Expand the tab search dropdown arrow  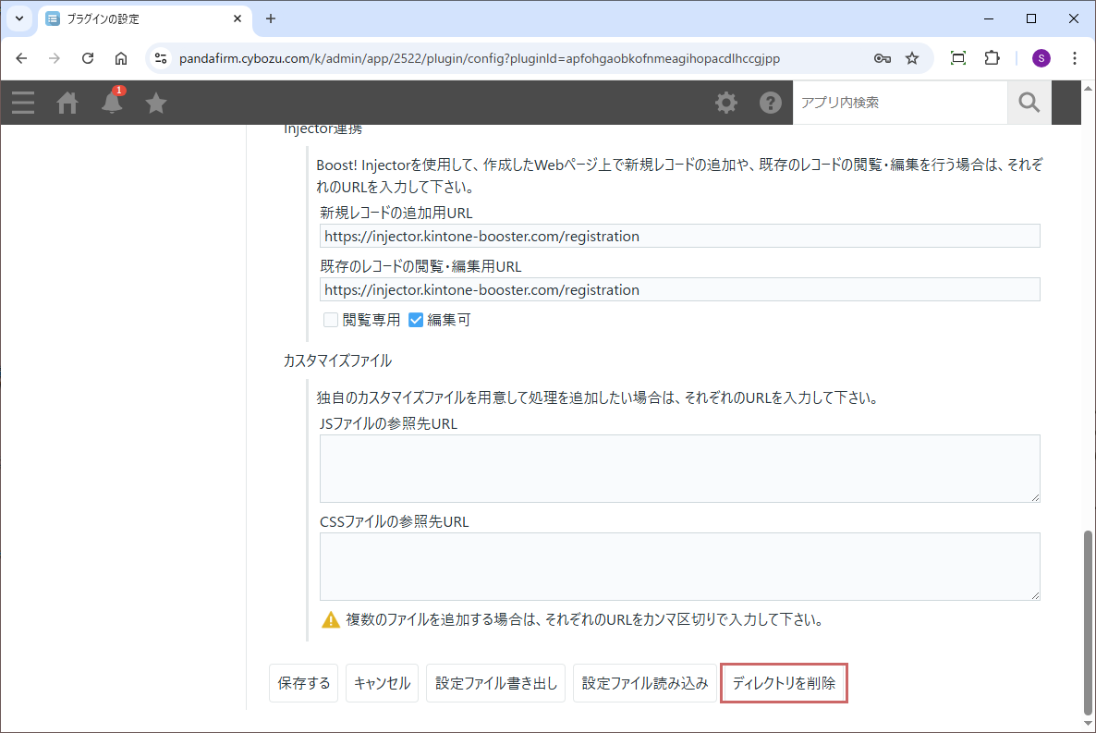(19, 18)
